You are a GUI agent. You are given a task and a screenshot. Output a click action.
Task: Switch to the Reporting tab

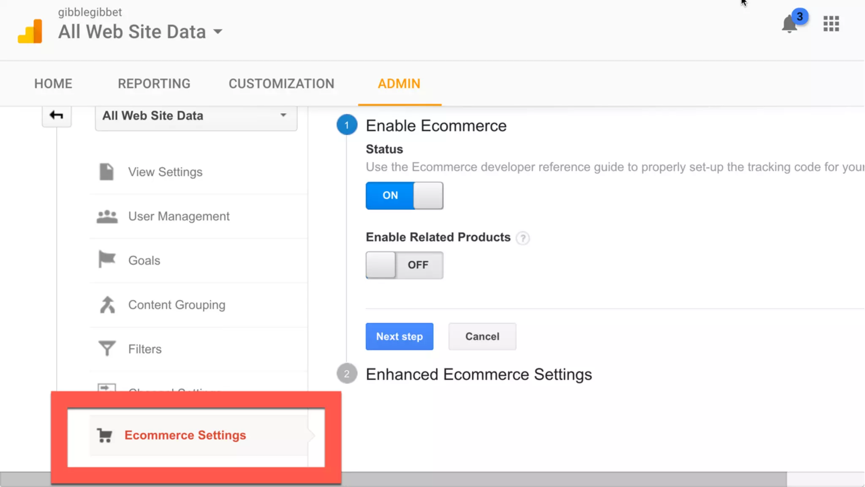point(154,84)
